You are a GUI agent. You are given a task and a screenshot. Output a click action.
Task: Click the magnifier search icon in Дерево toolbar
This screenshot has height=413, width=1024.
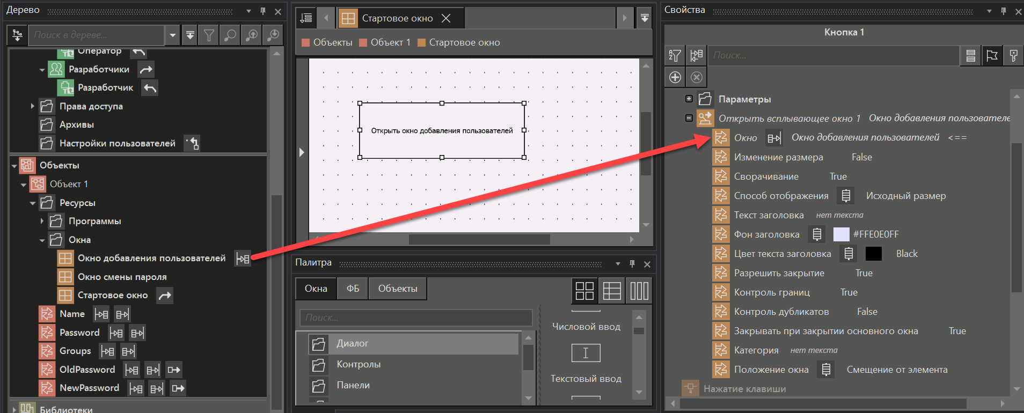coord(230,35)
